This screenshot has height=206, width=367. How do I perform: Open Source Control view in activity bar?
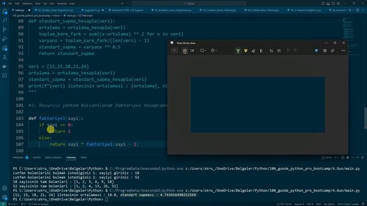click(5, 30)
